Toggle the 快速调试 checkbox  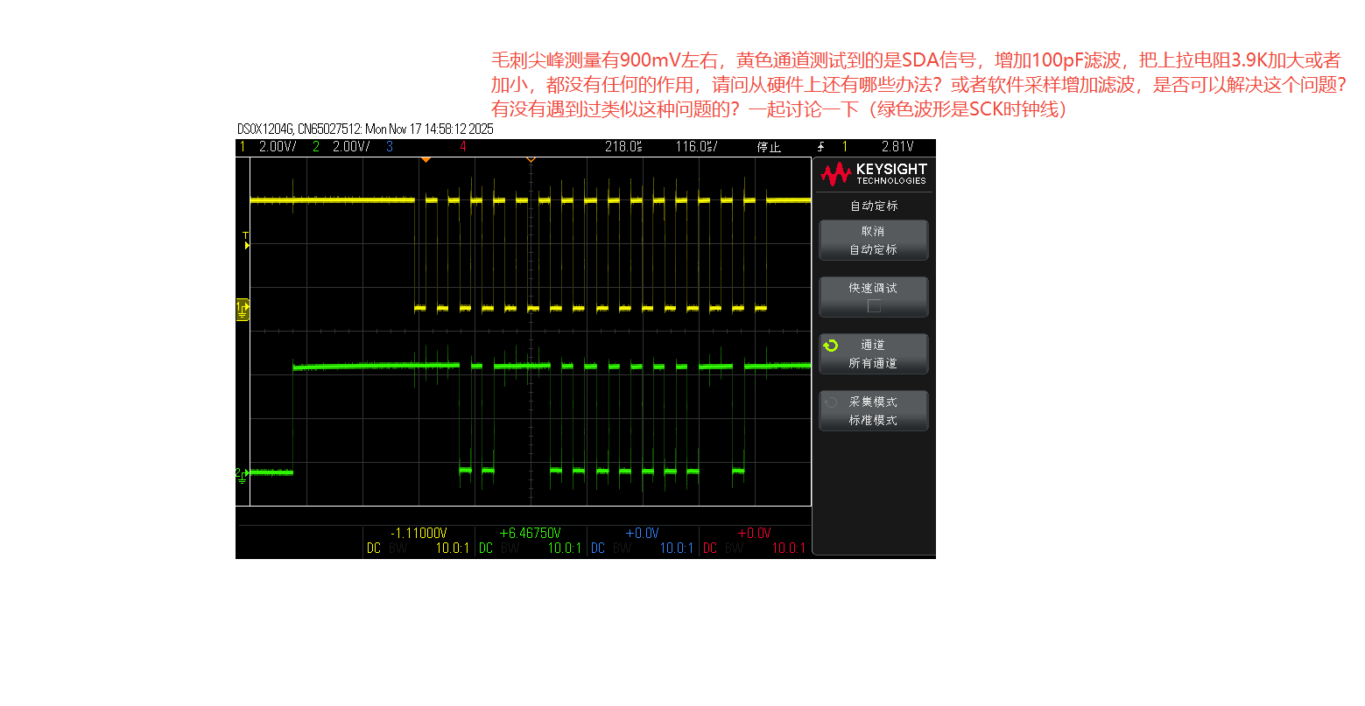point(873,305)
